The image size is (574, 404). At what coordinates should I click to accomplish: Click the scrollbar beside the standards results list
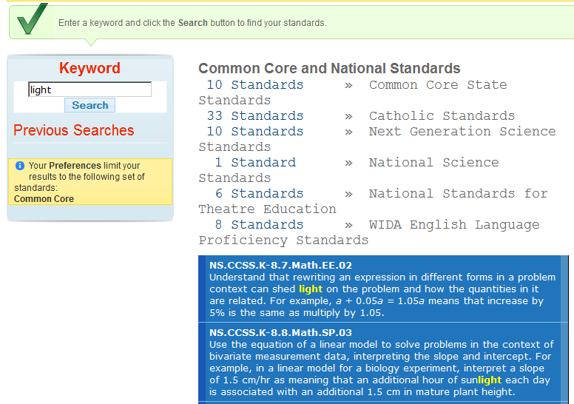pyautogui.click(x=564, y=330)
